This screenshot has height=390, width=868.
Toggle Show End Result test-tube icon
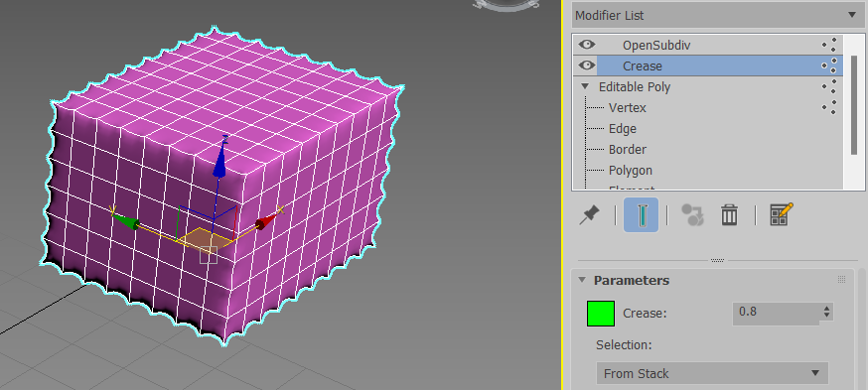641,214
